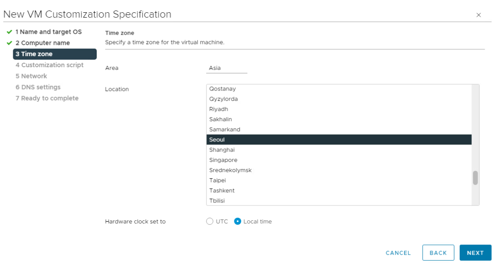497x266 pixels.
Task: Choose Singapore as the location
Action: (223, 160)
